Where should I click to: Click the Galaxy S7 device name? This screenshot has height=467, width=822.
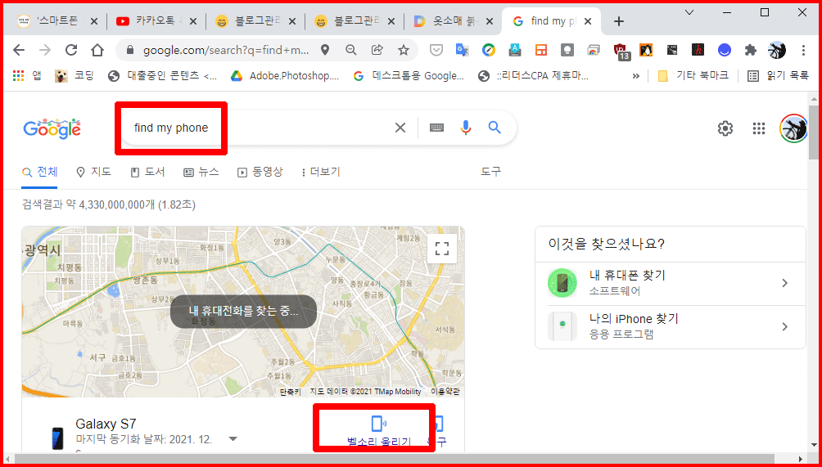point(106,424)
